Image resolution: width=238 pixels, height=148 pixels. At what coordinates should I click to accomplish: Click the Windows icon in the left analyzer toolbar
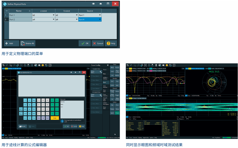39,65
